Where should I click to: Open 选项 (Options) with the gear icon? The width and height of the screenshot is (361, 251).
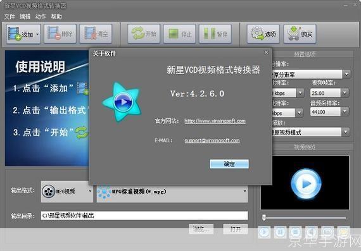click(x=263, y=34)
